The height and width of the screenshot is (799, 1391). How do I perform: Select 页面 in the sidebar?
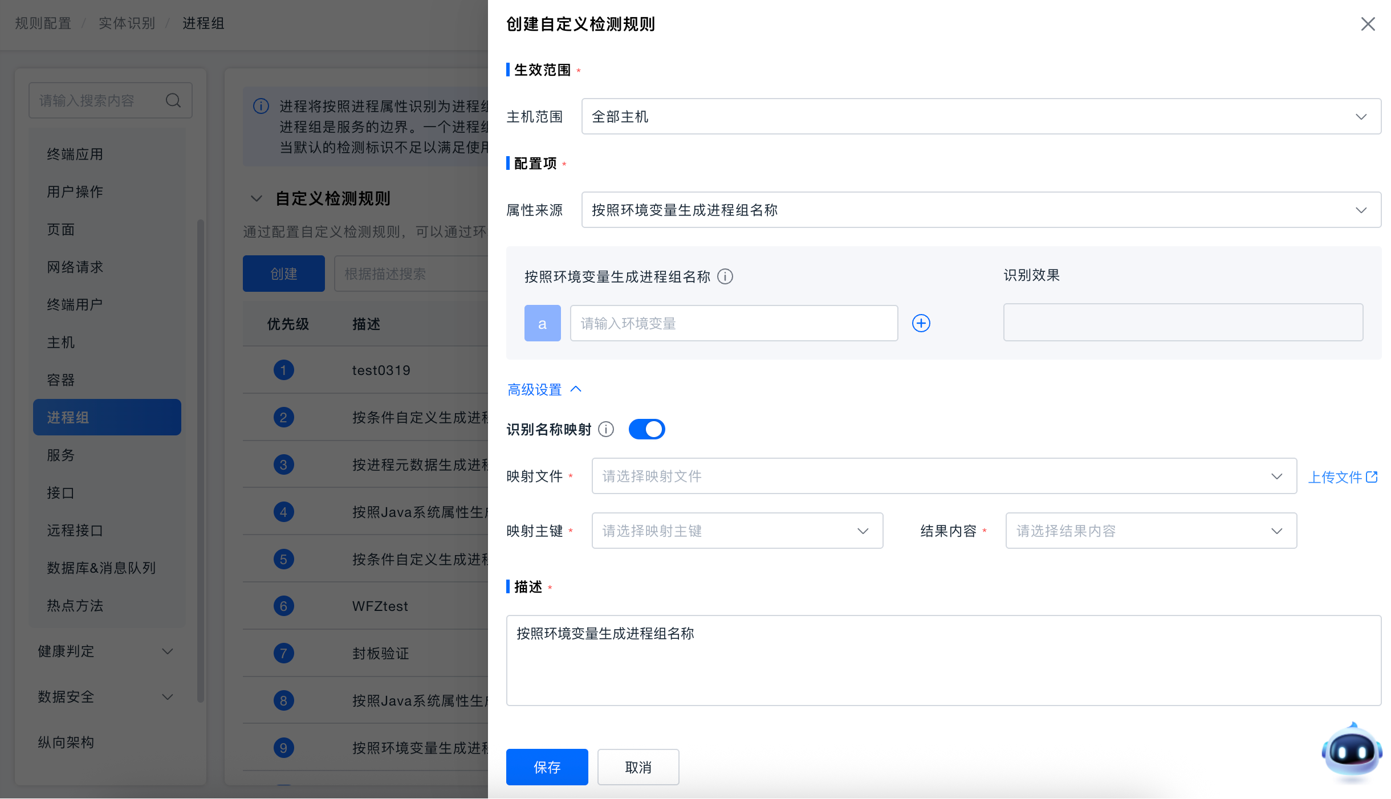(107, 229)
